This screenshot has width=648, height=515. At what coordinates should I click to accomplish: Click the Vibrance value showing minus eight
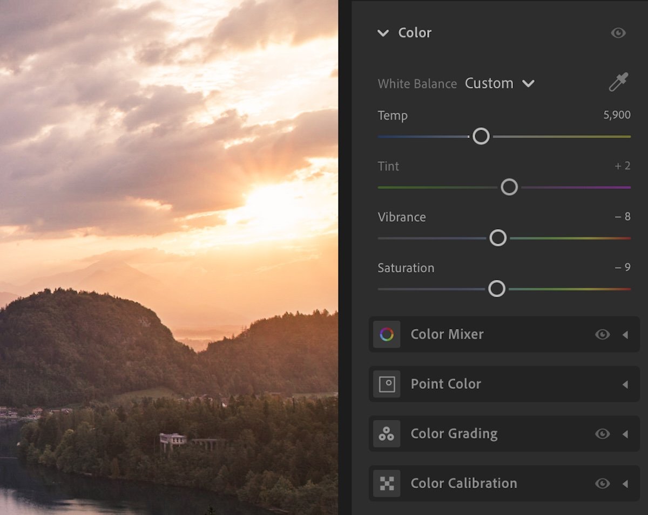pyautogui.click(x=623, y=216)
